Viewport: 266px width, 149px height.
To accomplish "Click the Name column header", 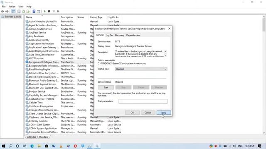I will click(x=42, y=17).
